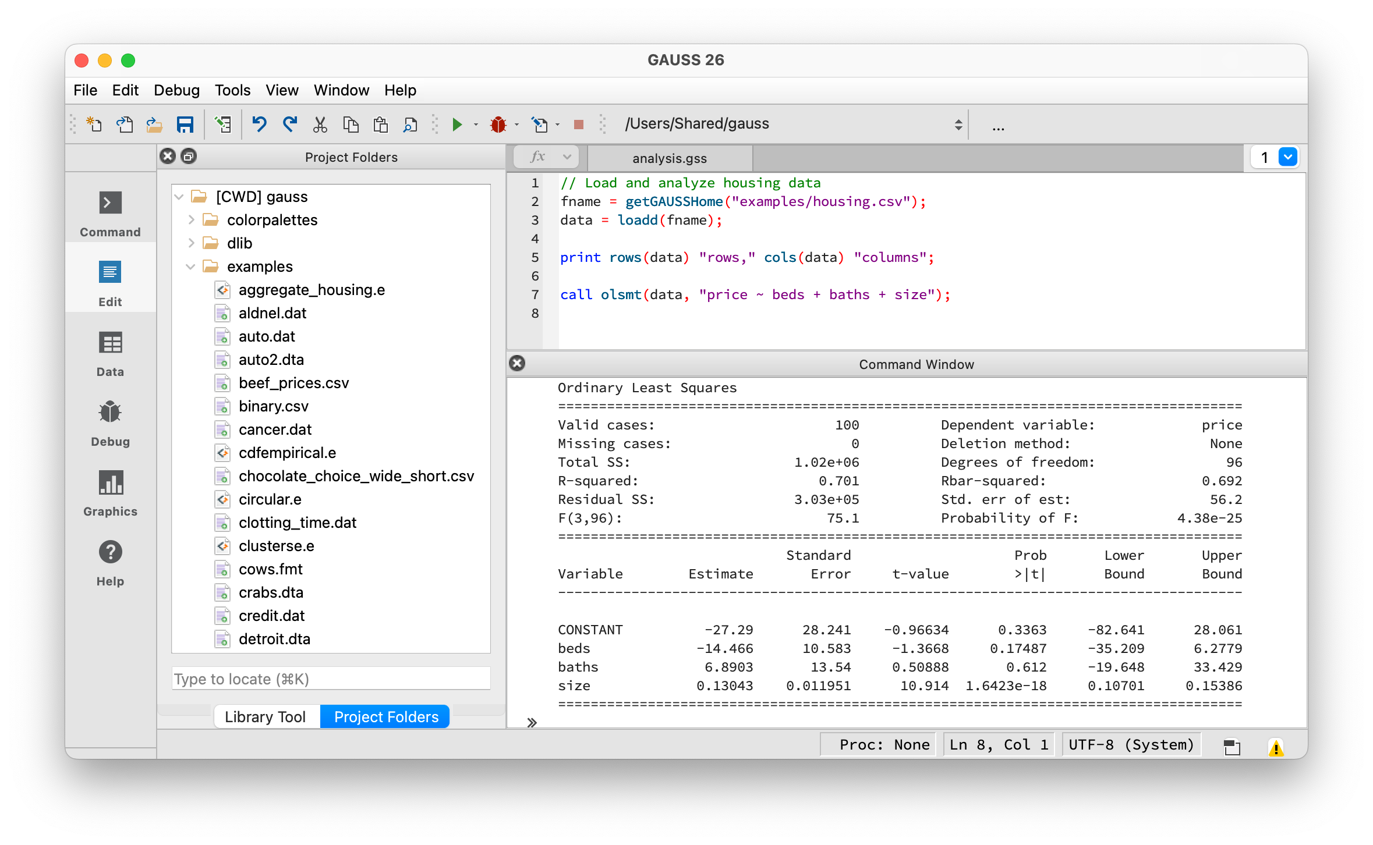Collapse the examples folder

190,267
